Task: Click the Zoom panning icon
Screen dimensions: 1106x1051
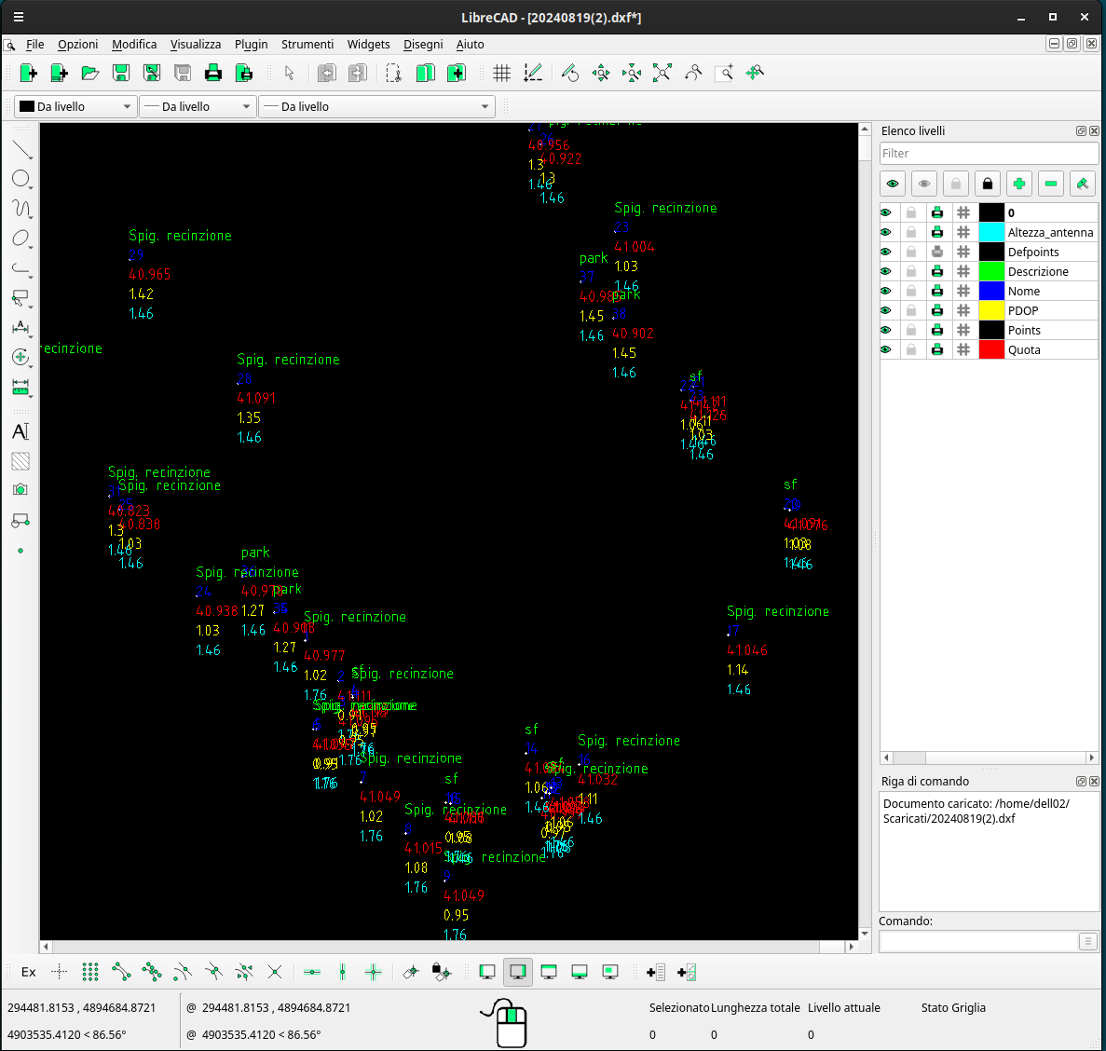Action: pos(755,73)
